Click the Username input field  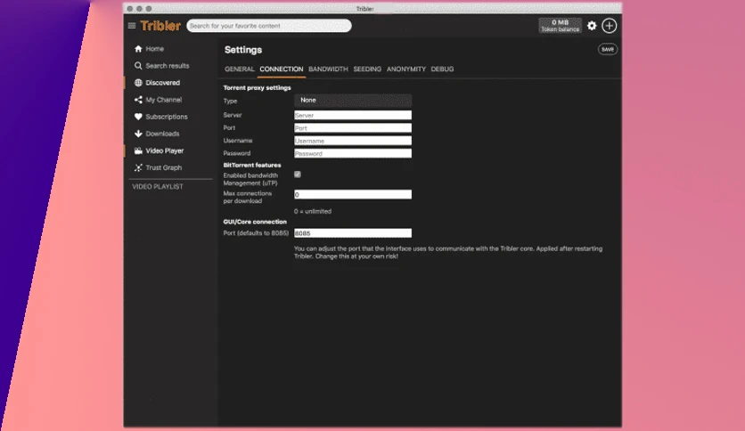tap(353, 141)
